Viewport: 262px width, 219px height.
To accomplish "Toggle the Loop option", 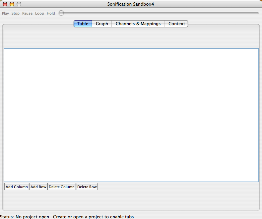I will coord(39,13).
